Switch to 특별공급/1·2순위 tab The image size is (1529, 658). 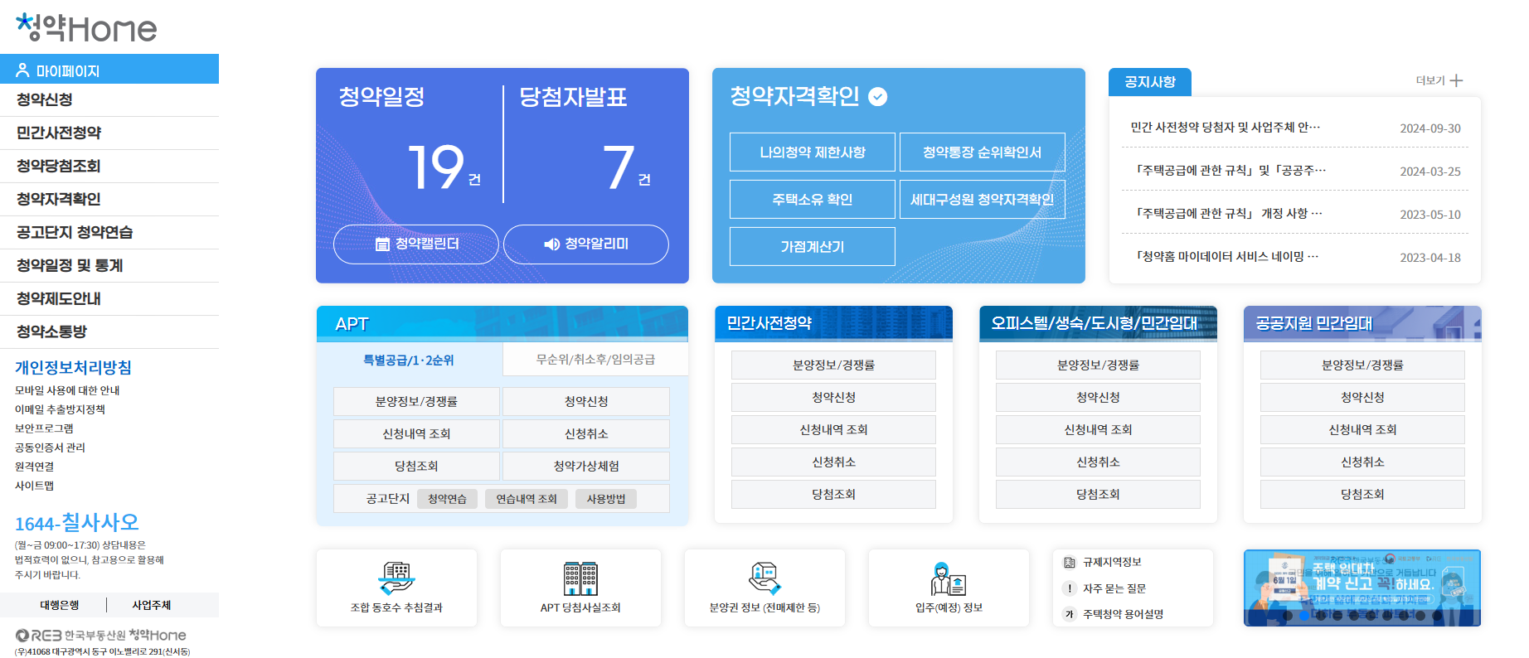point(409,360)
